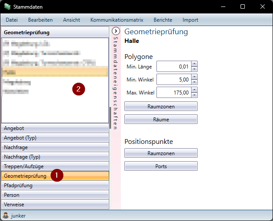Image resolution: width=273 pixels, height=221 pixels.
Task: Select the highlighted entry in the Geometrieprüfung list
Action: 55,72
